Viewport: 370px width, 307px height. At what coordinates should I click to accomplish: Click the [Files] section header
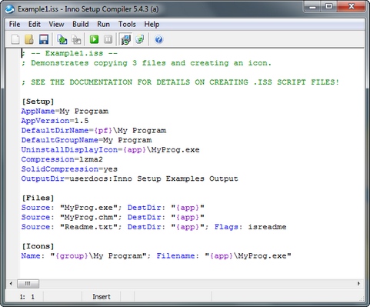[38, 198]
